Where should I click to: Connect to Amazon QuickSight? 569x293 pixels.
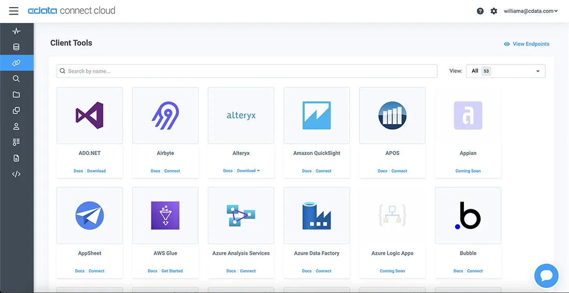coord(323,171)
